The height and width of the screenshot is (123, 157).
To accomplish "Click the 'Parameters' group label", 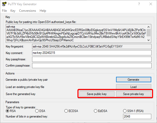I will pyautogui.click(x=12, y=102).
